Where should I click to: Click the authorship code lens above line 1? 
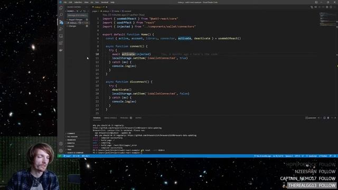tap(124, 15)
